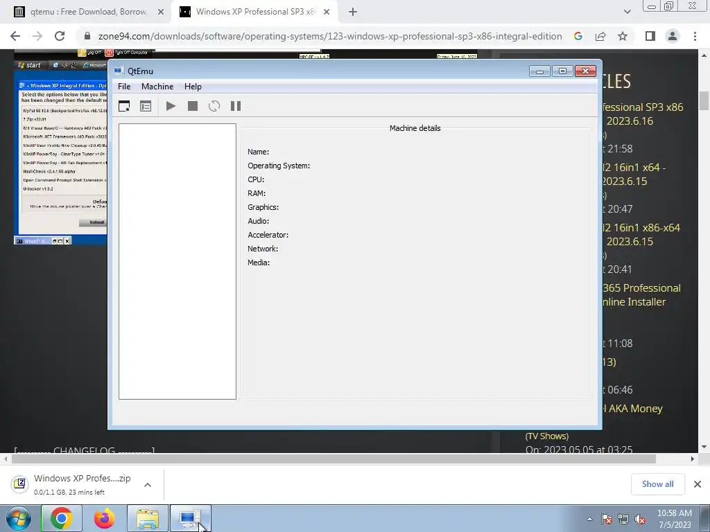This screenshot has height=532, width=710.
Task: Open the 16in1 x86-x64 article link
Action: pos(642,234)
